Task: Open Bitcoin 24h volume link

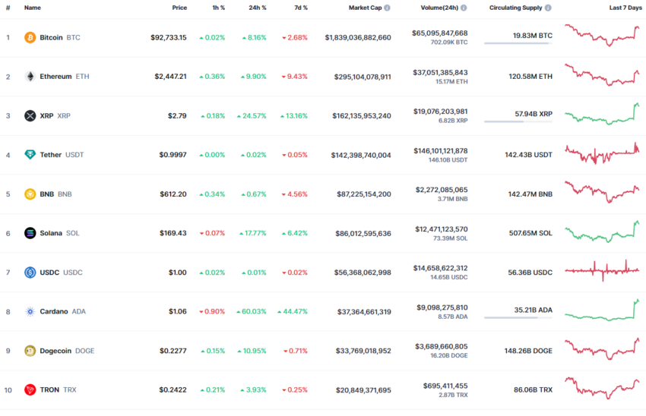Action: (x=440, y=33)
